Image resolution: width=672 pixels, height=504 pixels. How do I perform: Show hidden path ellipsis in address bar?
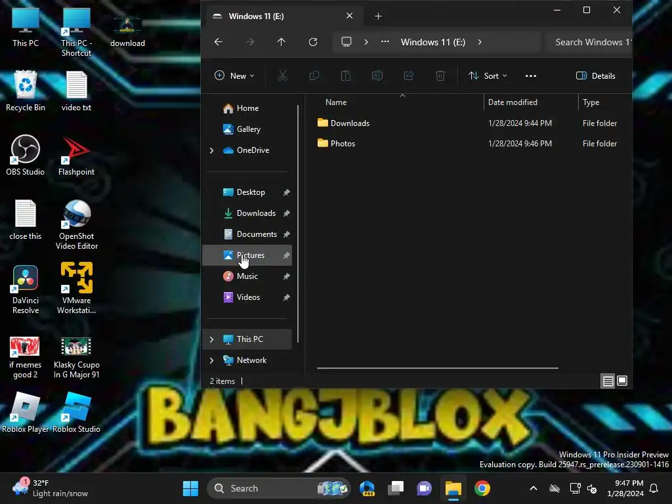[385, 42]
